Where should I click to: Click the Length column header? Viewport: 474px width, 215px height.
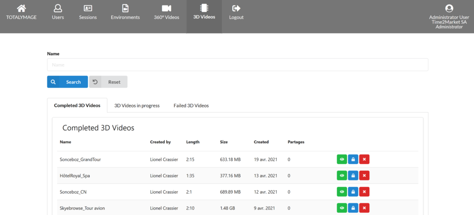tap(193, 142)
